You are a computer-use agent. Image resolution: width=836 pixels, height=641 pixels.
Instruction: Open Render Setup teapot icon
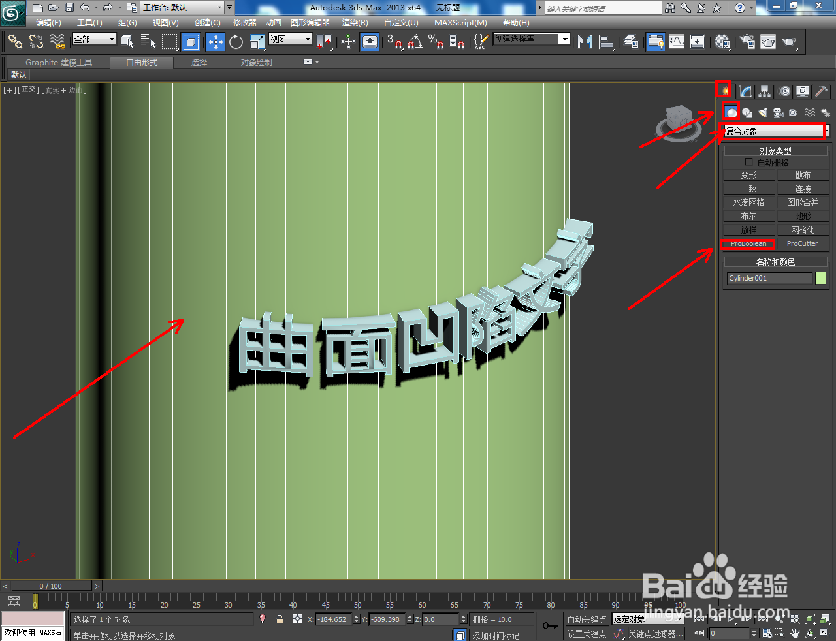tap(747, 41)
